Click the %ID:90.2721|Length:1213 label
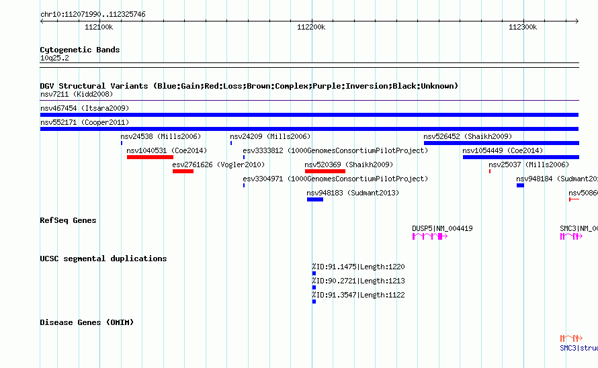The image size is (598, 368). pos(359,281)
